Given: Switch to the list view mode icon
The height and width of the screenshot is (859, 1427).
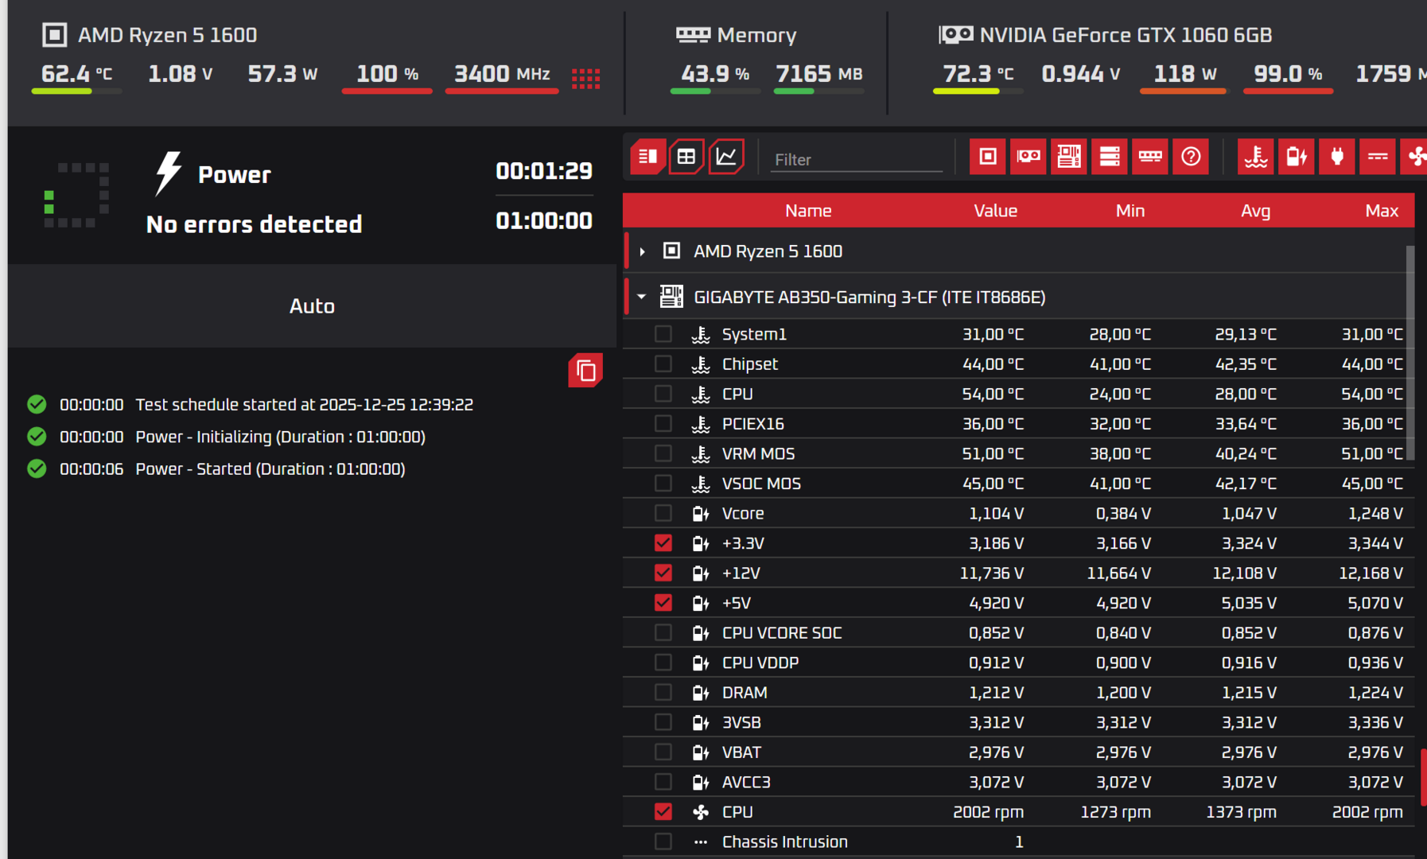Looking at the screenshot, I should point(647,157).
